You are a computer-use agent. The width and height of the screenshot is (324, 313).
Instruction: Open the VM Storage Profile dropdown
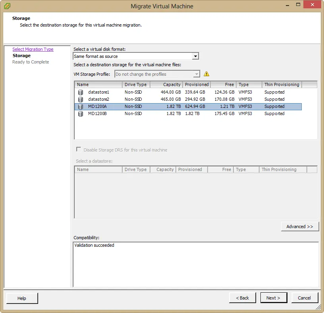click(x=197, y=74)
